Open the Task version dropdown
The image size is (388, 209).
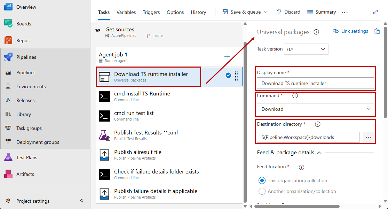tap(306, 49)
